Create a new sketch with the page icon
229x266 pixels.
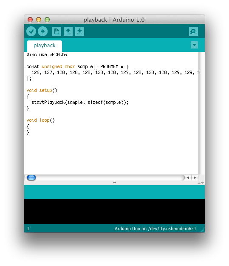coord(57,31)
